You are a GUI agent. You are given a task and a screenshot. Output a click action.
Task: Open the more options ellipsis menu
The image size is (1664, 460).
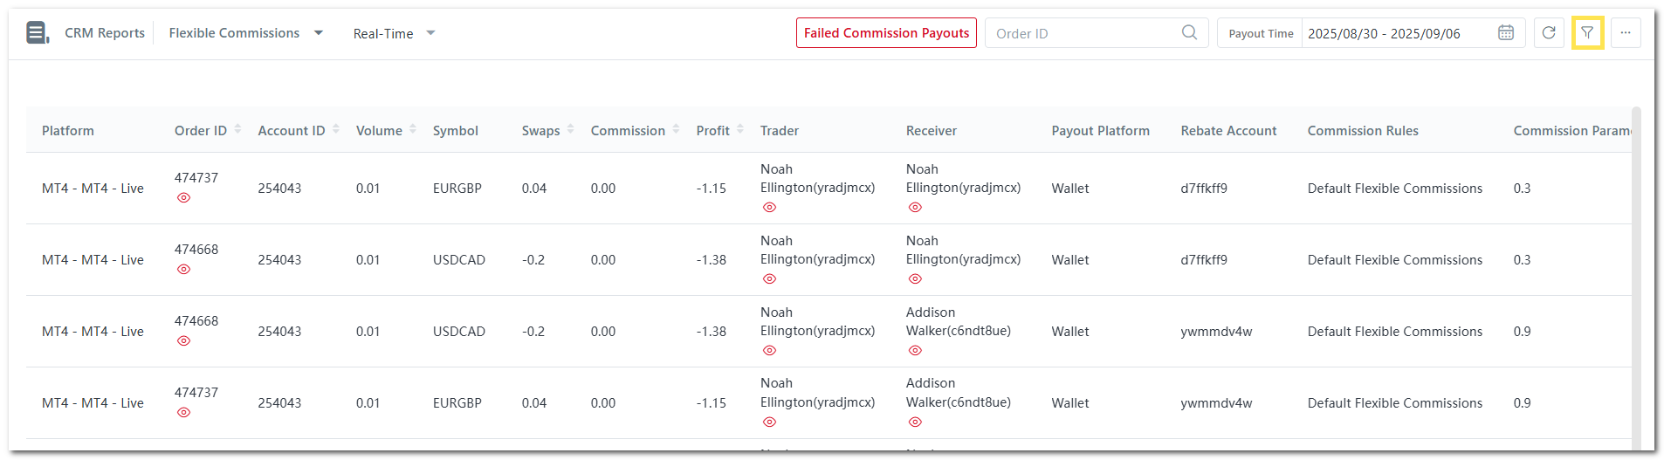pos(1625,33)
